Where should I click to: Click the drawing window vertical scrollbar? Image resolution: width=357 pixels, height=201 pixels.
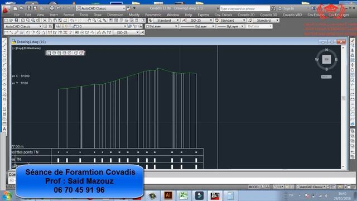pyautogui.click(x=344, y=107)
